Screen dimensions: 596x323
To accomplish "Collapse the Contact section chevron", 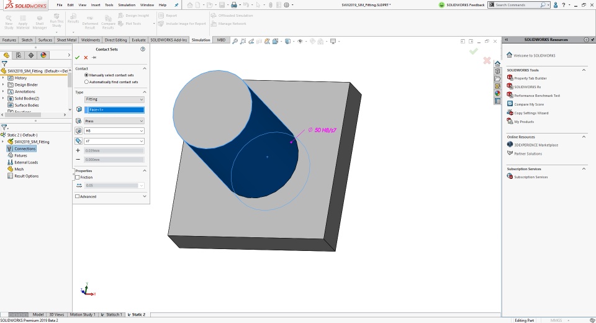I will click(x=145, y=68).
